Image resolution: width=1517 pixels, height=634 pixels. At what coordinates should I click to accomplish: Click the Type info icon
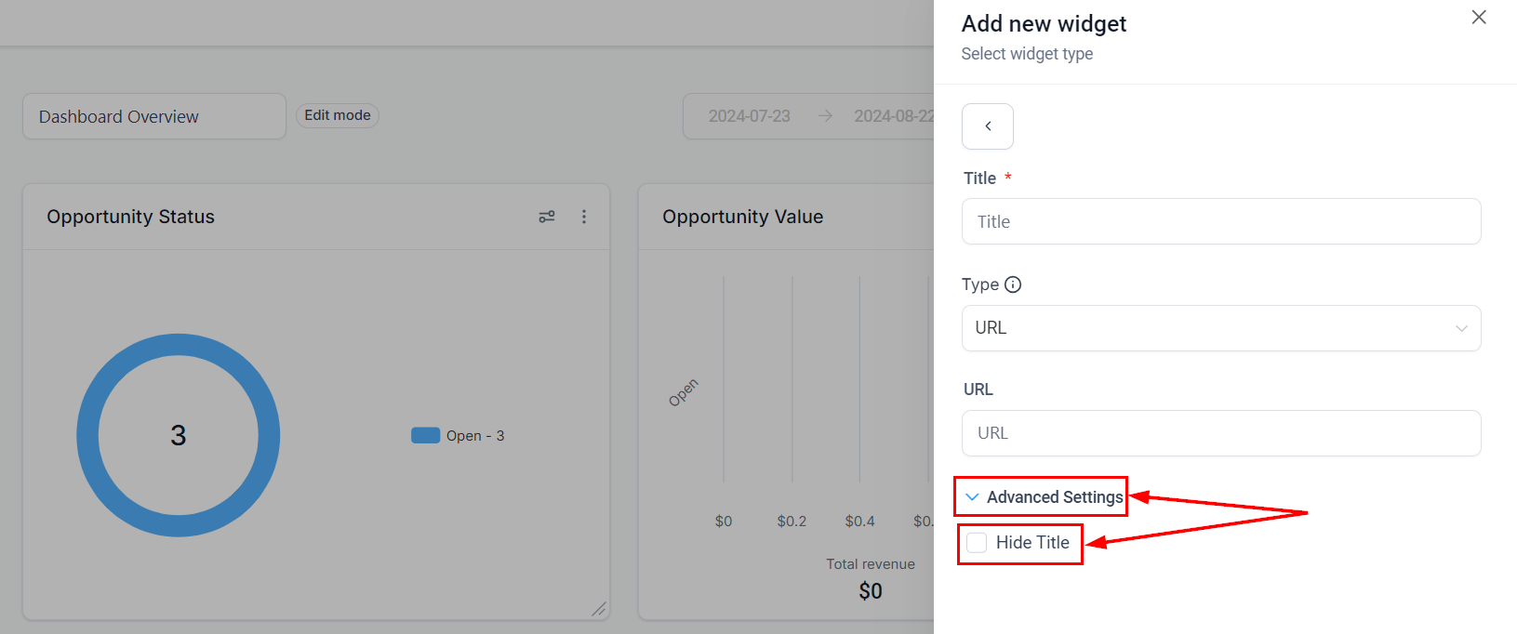[1013, 284]
